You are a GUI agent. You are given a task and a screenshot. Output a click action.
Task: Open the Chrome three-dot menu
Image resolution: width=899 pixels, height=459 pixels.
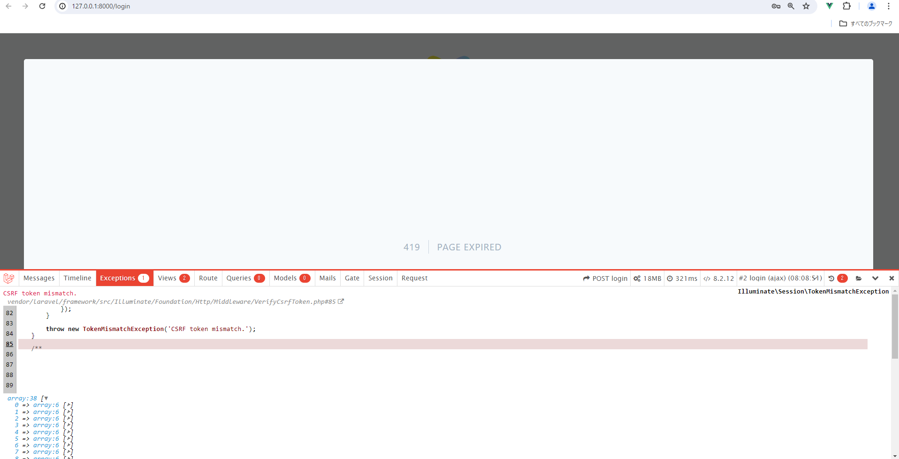[889, 6]
